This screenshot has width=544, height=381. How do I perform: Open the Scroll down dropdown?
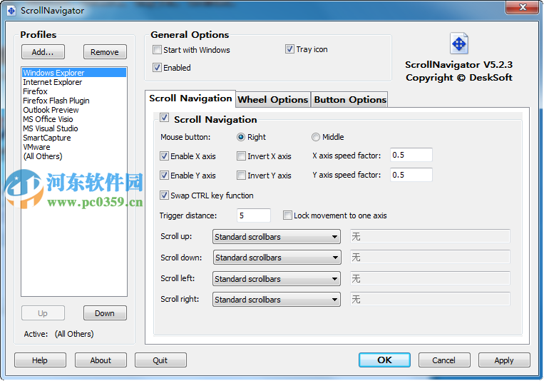277,258
